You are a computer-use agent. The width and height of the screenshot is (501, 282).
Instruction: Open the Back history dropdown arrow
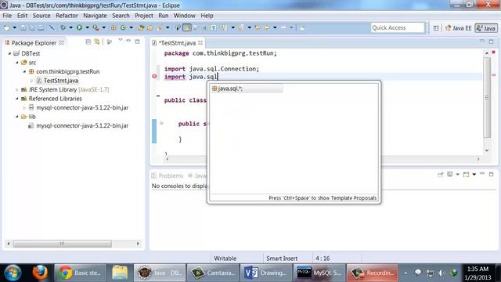click(x=275, y=28)
